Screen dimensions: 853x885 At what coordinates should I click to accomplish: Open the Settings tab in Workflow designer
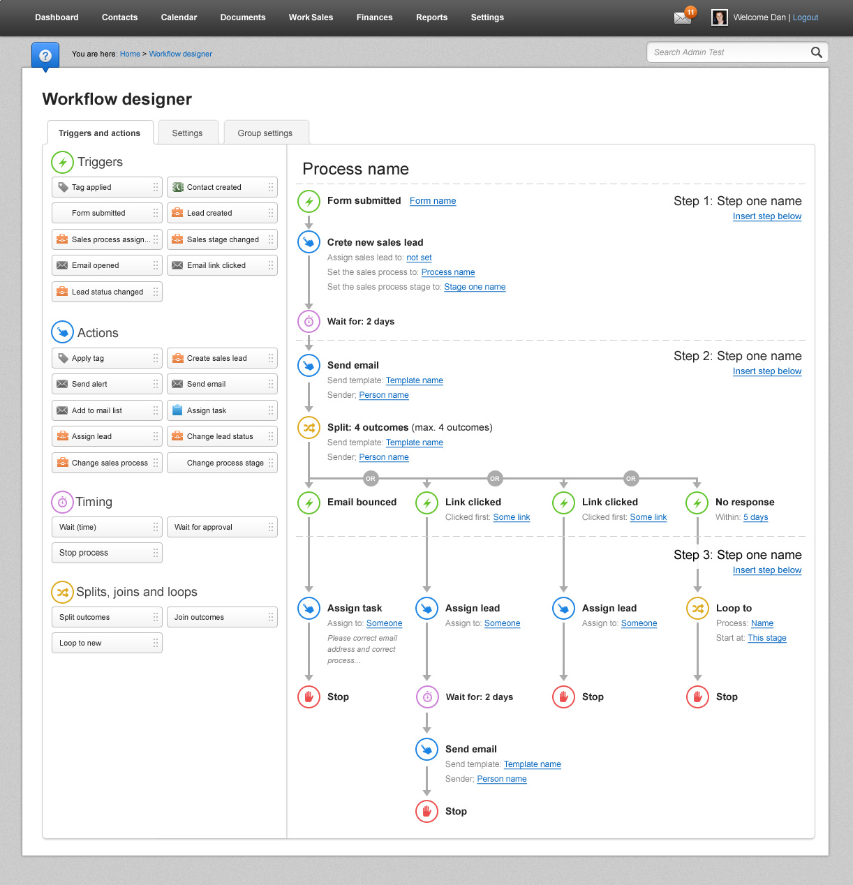point(187,133)
